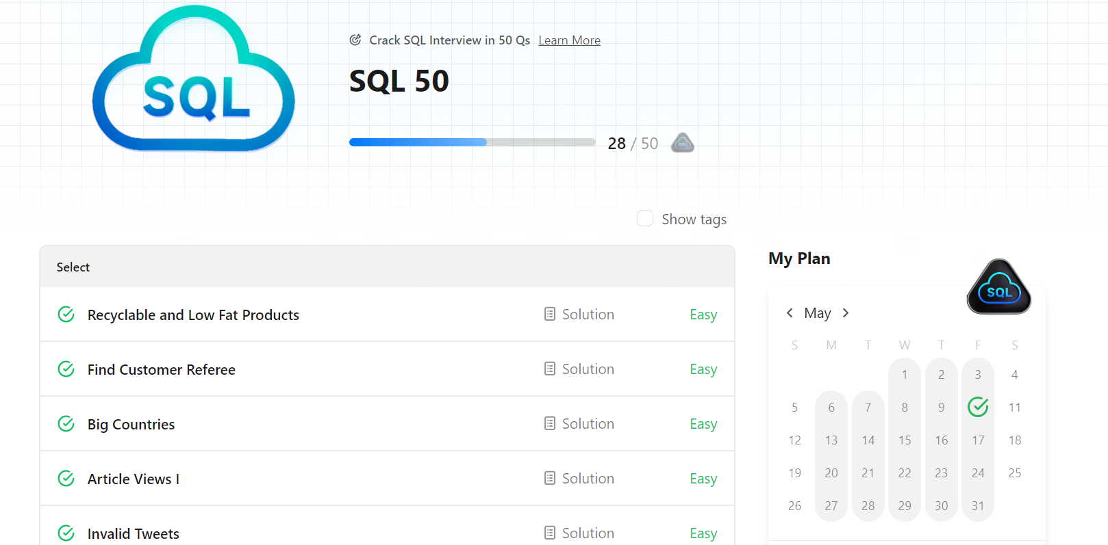Viewport: 1108px width, 545px height.
Task: Click the target icon before Crack SQL Interview
Action: 355,40
